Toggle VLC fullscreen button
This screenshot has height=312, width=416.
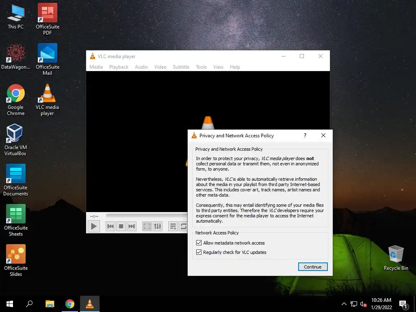tap(147, 226)
